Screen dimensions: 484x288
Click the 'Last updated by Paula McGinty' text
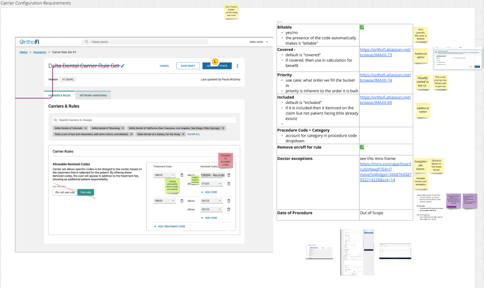coord(220,79)
